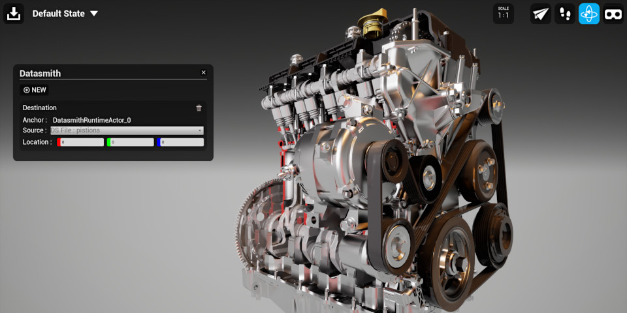This screenshot has width=627, height=313.
Task: Click the red-marked Location X field
Action: point(82,142)
